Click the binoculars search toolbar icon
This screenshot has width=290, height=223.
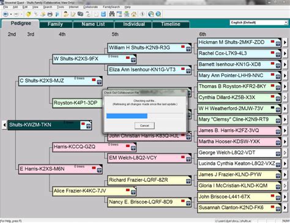point(112,14)
